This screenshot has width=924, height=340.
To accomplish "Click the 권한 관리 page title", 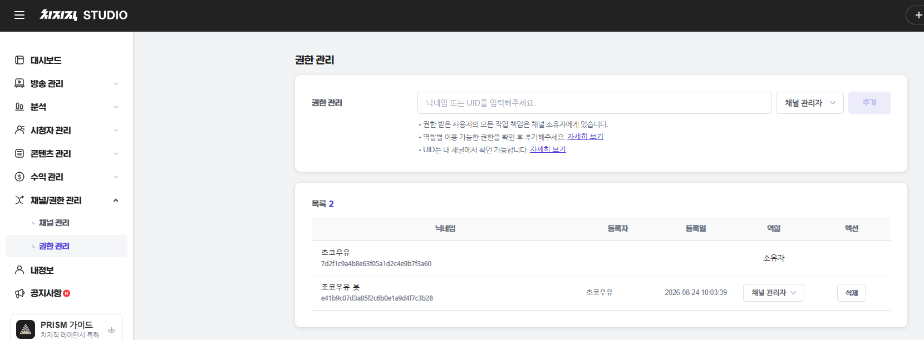I will (x=314, y=60).
